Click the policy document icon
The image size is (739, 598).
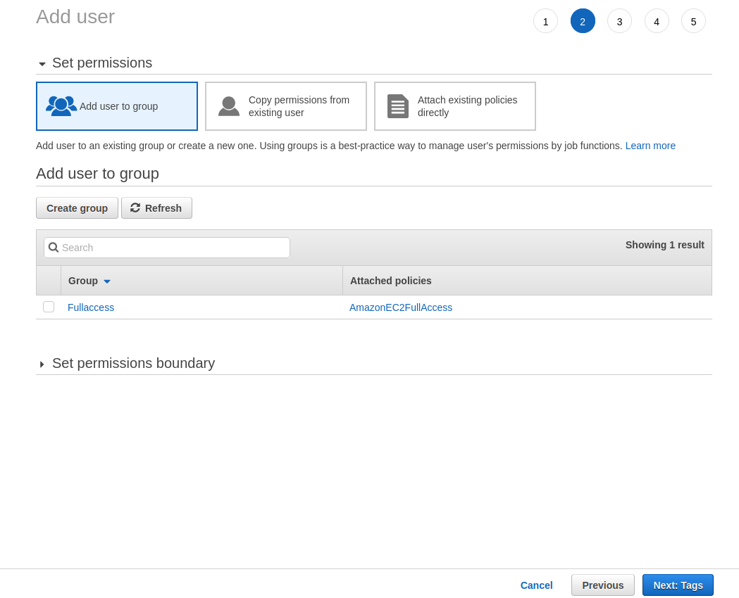(398, 106)
